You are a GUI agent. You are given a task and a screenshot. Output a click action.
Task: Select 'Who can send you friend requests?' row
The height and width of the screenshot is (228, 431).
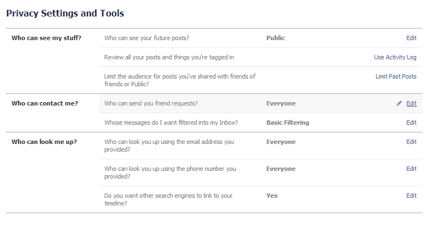[151, 103]
